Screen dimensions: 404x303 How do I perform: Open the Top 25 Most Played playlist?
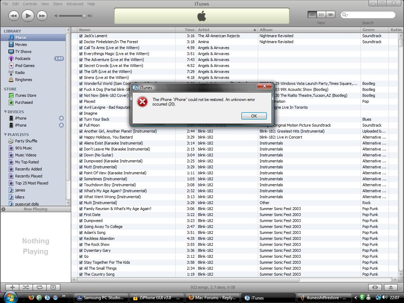click(x=31, y=183)
